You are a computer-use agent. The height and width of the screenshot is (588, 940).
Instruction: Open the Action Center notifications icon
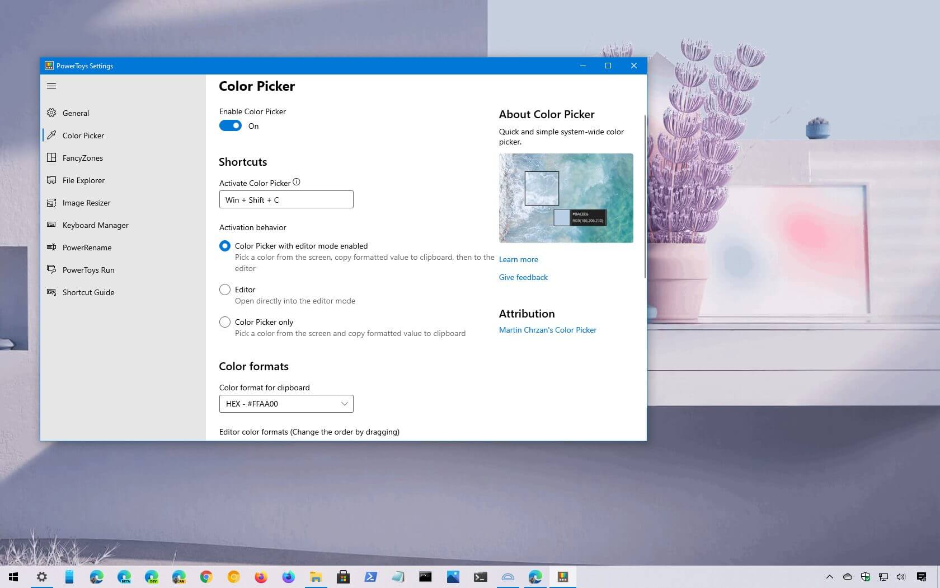(x=922, y=577)
